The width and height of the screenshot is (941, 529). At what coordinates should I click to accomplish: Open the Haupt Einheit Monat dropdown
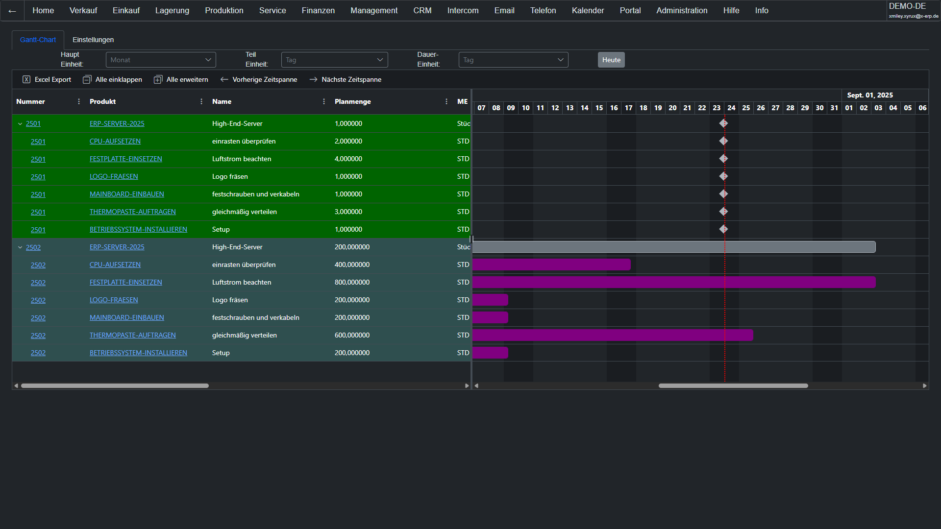(161, 60)
